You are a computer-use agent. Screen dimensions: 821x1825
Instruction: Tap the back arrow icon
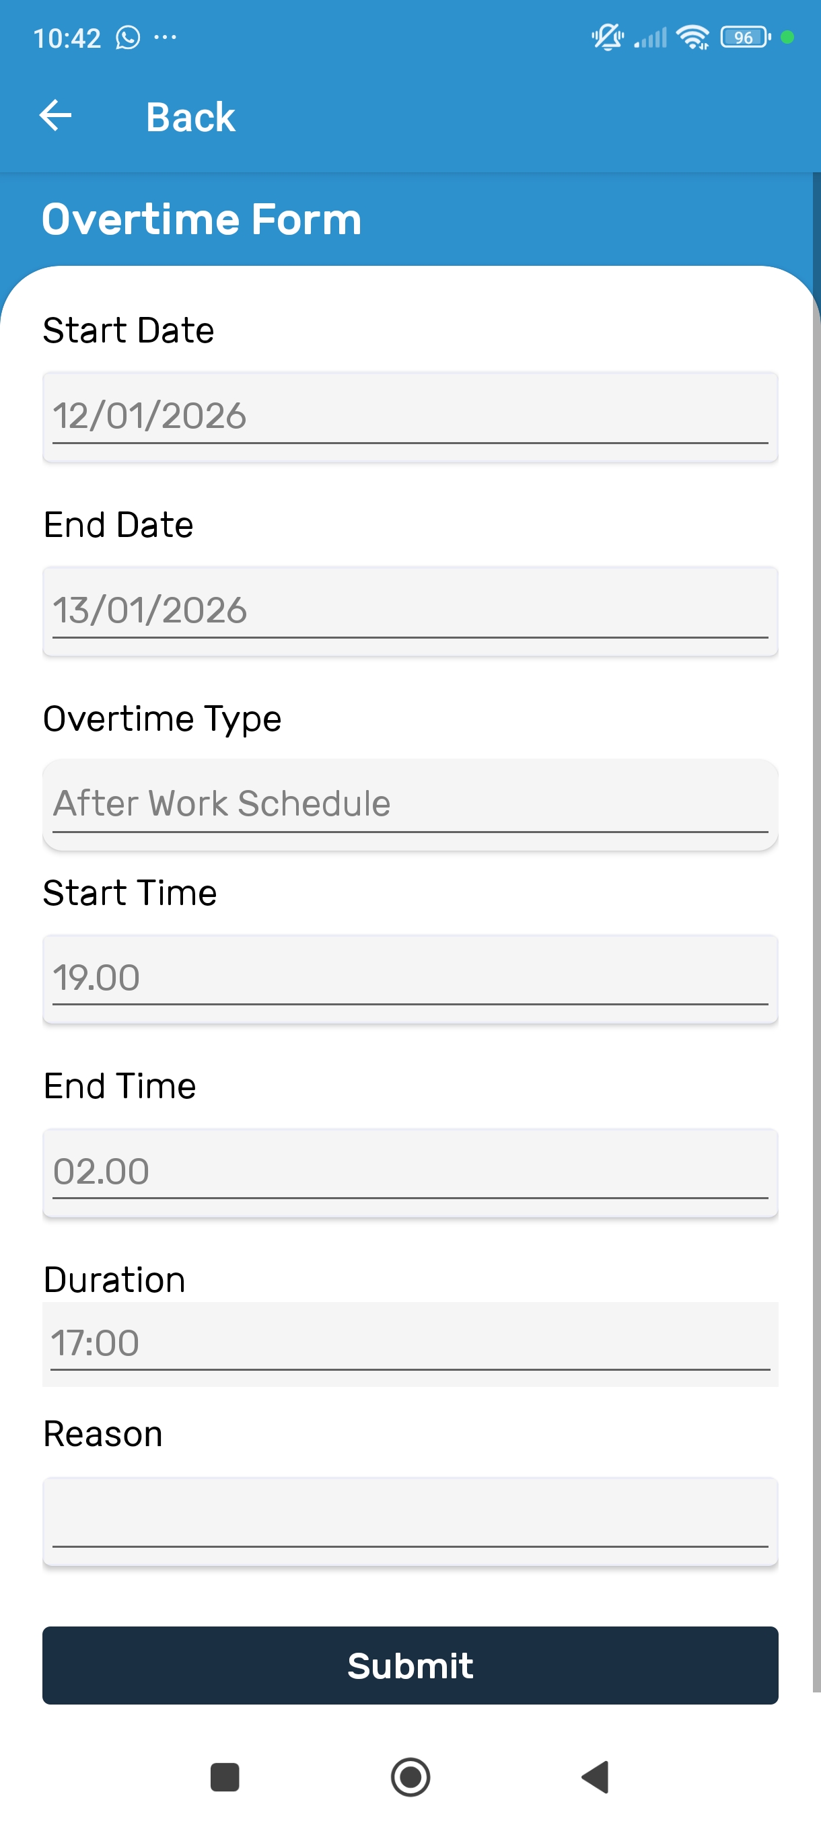coord(55,116)
